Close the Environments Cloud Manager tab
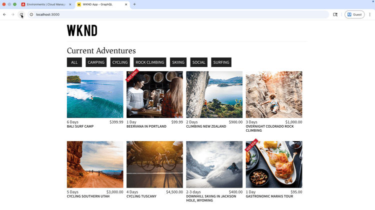This screenshot has height=210, width=375. (70, 4)
